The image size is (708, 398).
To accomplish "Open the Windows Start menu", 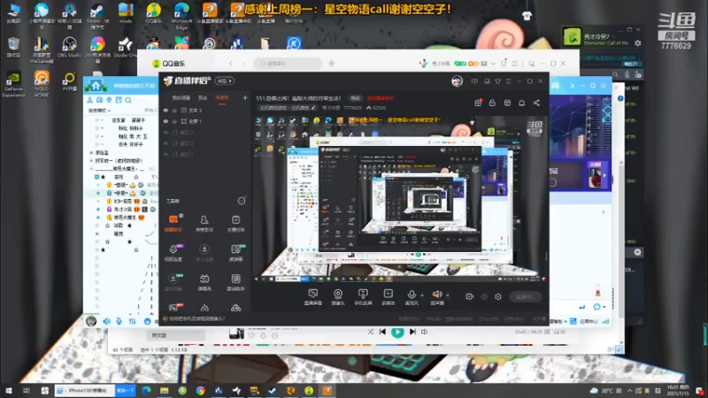I will pyautogui.click(x=9, y=390).
